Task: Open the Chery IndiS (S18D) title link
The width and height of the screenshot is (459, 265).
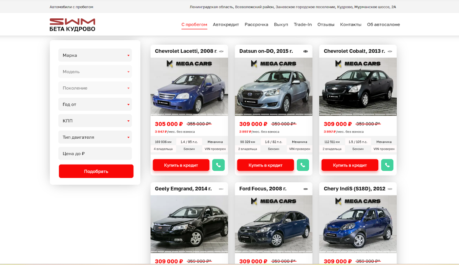Action: pos(355,189)
